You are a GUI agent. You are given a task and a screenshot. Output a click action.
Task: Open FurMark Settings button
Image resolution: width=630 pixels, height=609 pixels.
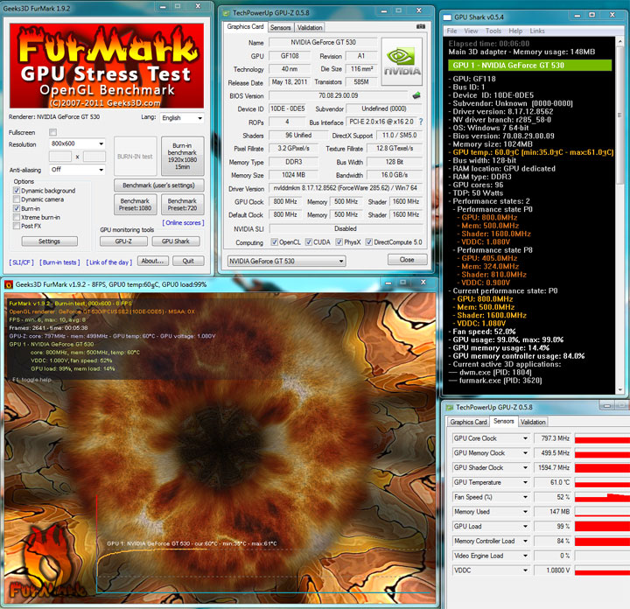[x=49, y=241]
